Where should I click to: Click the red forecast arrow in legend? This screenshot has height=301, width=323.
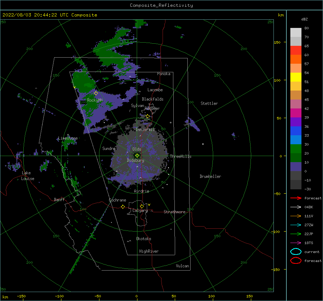296,198
